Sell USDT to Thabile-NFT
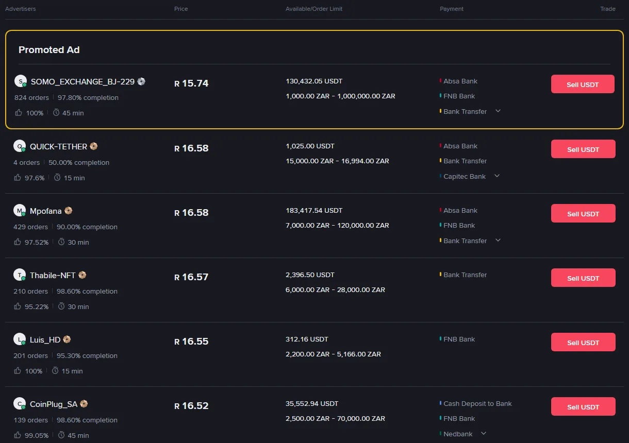This screenshot has height=443, width=629. click(583, 278)
